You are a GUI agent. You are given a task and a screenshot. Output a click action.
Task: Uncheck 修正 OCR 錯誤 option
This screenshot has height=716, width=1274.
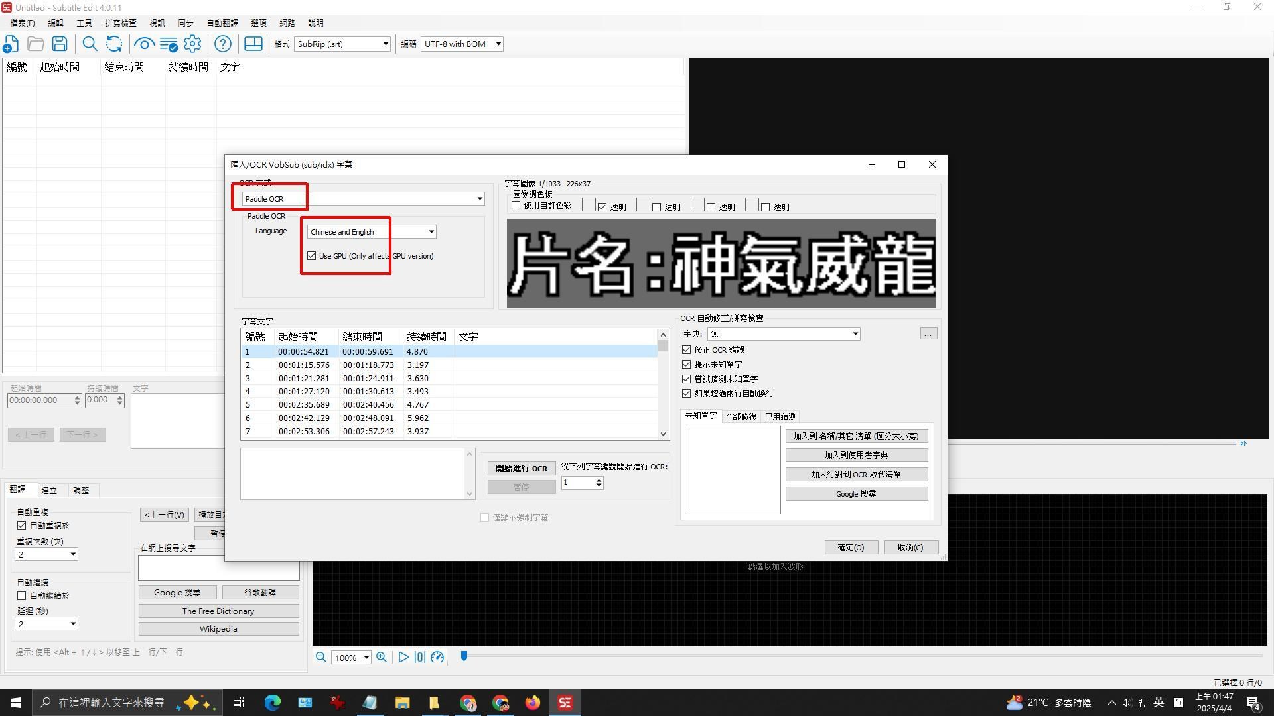[687, 349]
